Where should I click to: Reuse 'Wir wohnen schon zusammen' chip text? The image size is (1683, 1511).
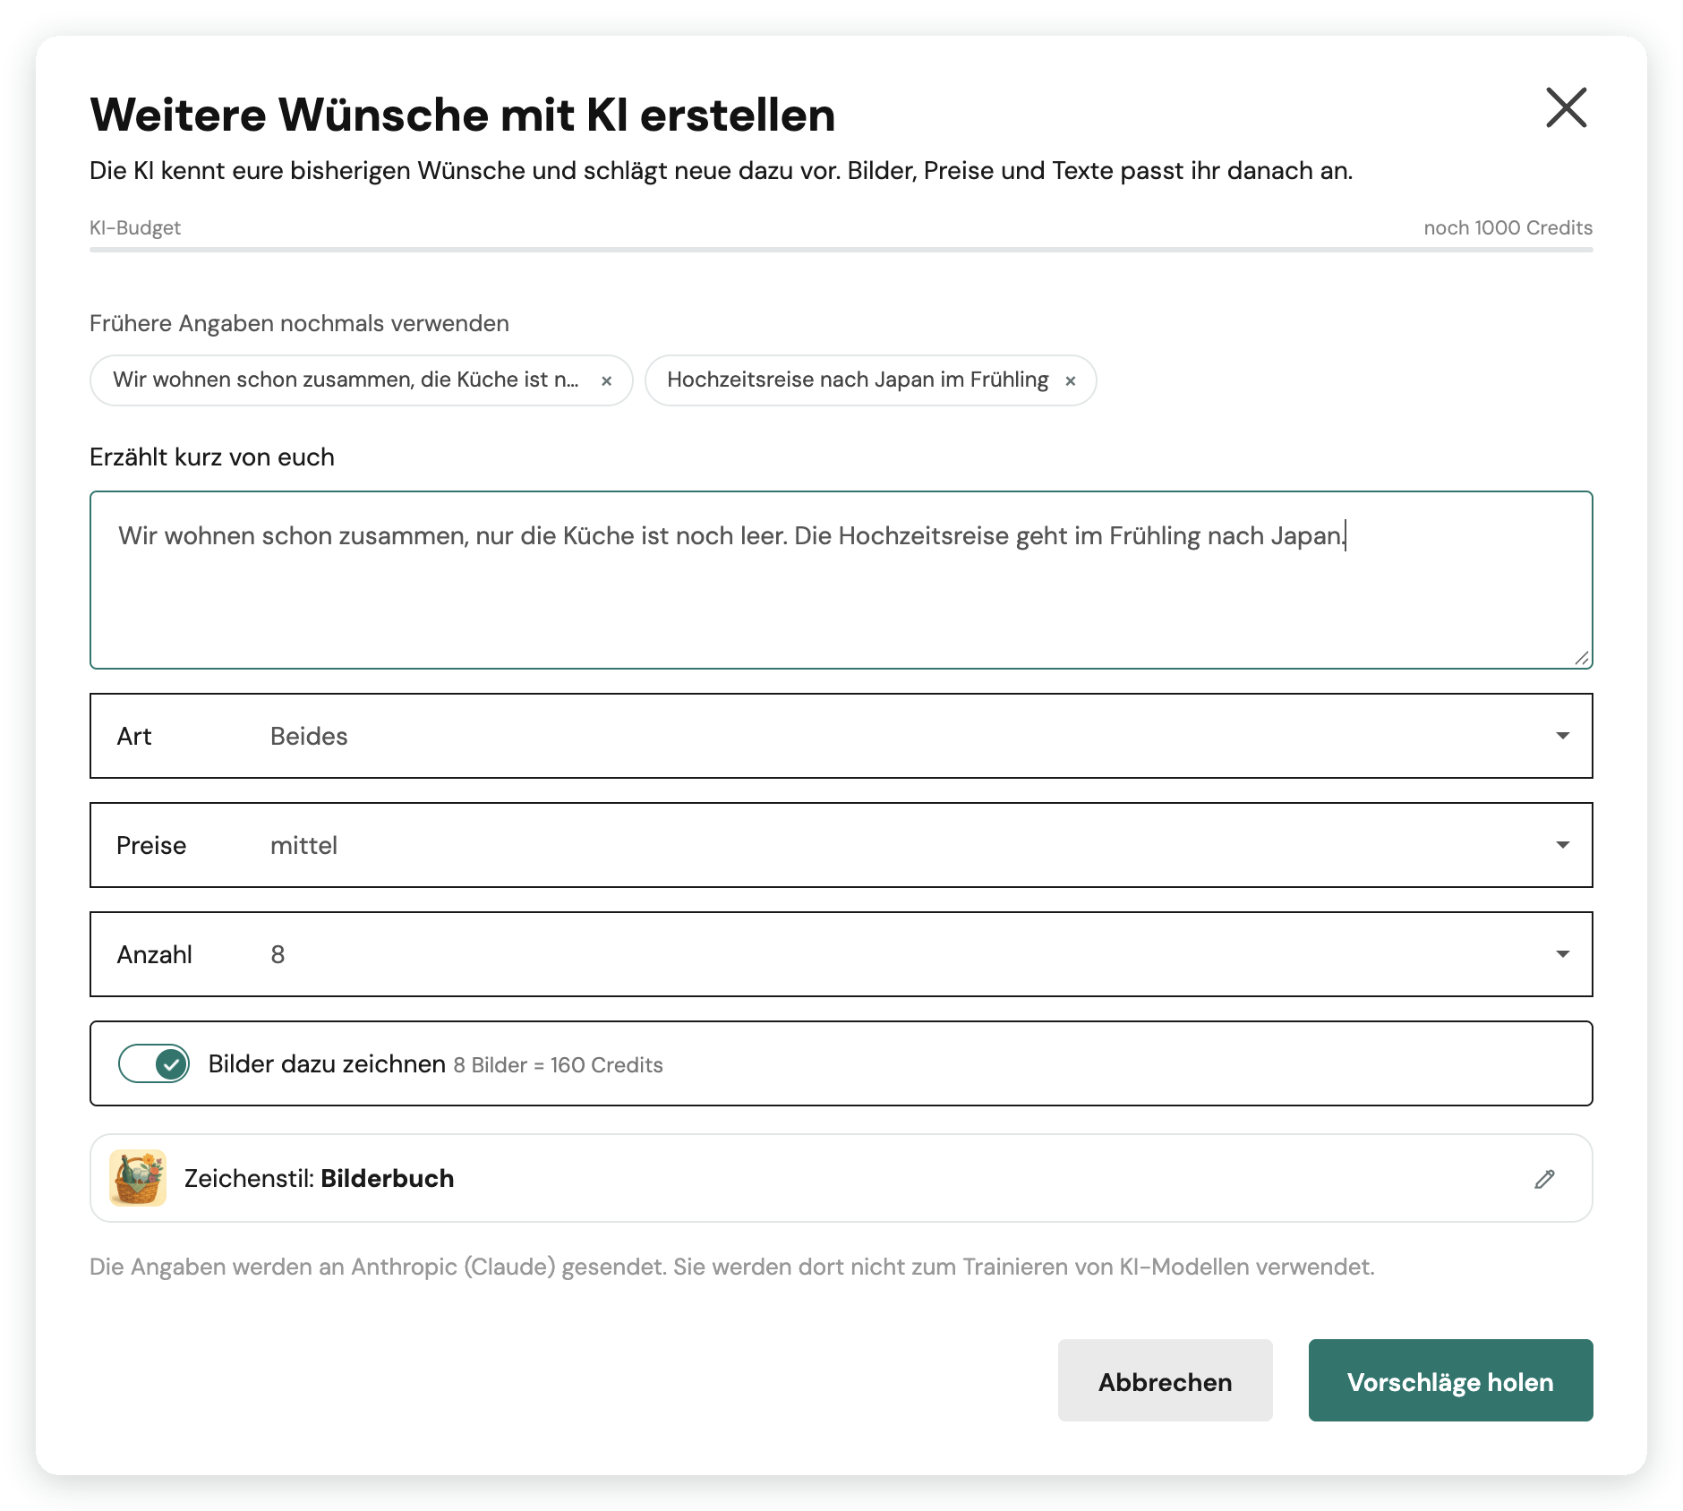tap(346, 380)
